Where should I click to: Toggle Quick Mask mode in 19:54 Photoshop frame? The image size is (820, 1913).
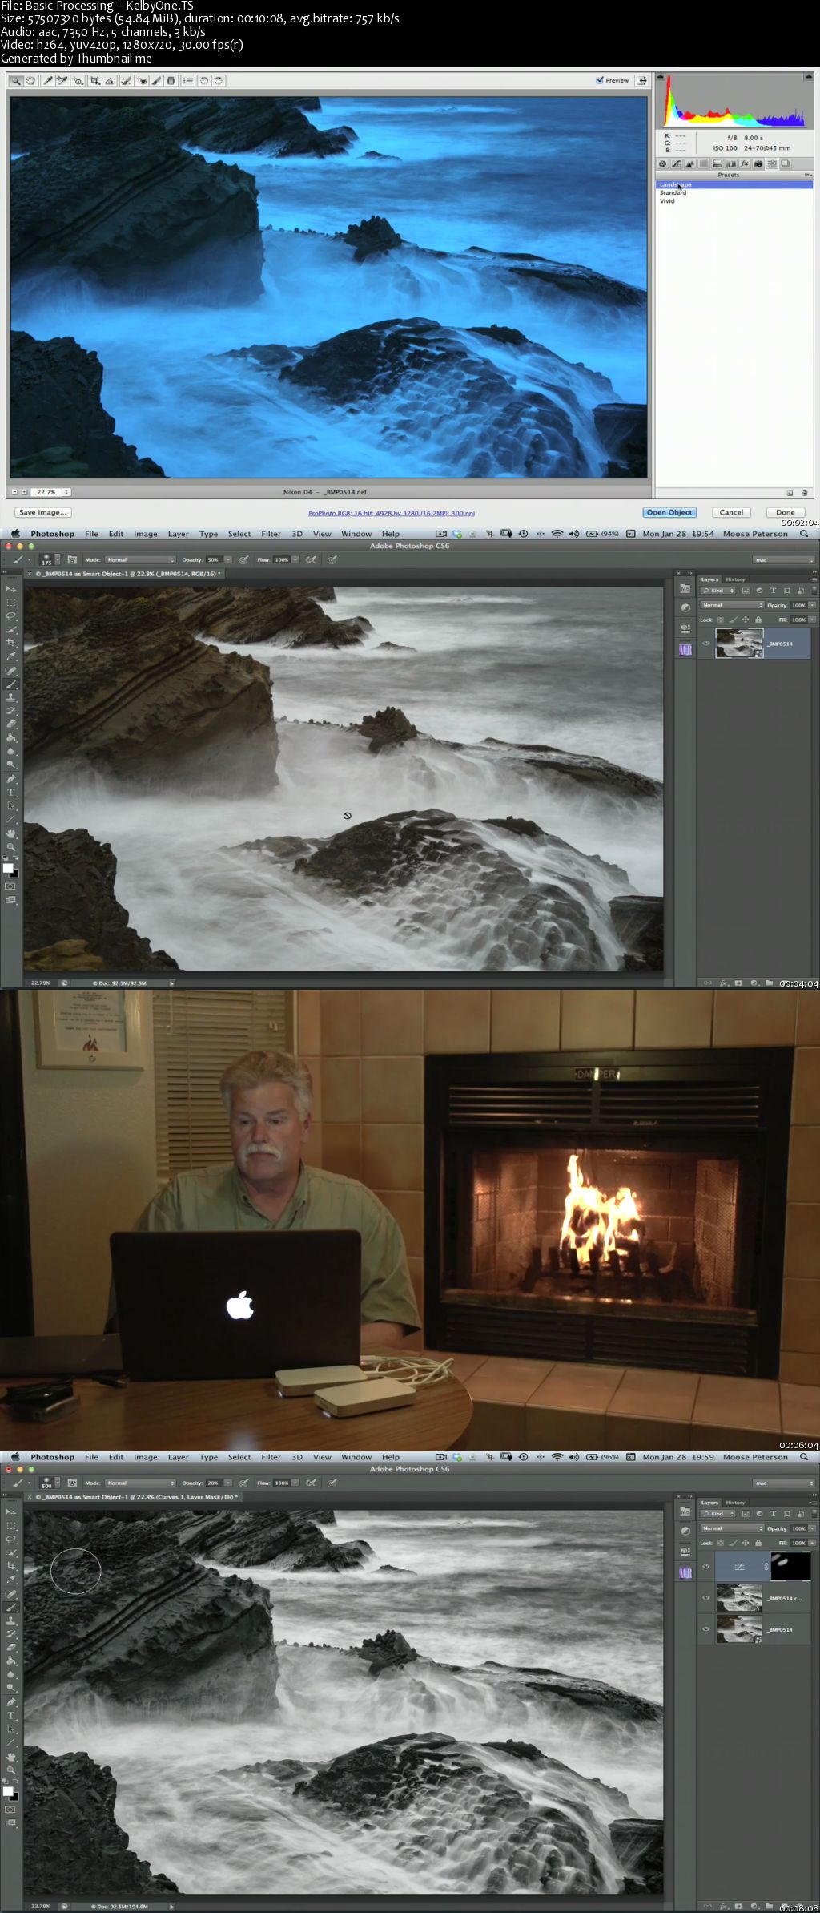pyautogui.click(x=10, y=886)
